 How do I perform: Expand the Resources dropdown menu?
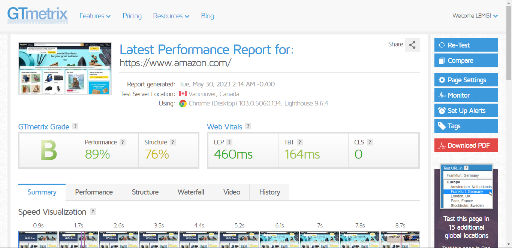click(171, 16)
